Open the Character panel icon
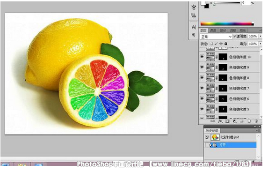 194,27
